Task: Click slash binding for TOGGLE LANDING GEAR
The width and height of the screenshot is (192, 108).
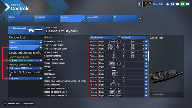Action: point(115,60)
